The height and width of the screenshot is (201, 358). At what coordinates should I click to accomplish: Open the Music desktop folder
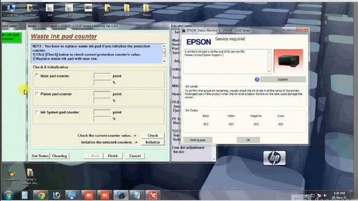147,11
